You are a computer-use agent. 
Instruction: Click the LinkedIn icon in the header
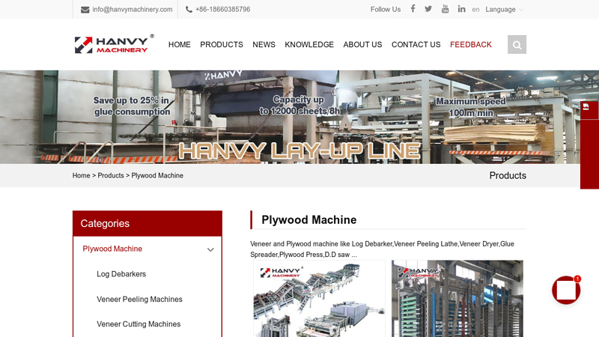pyautogui.click(x=461, y=9)
